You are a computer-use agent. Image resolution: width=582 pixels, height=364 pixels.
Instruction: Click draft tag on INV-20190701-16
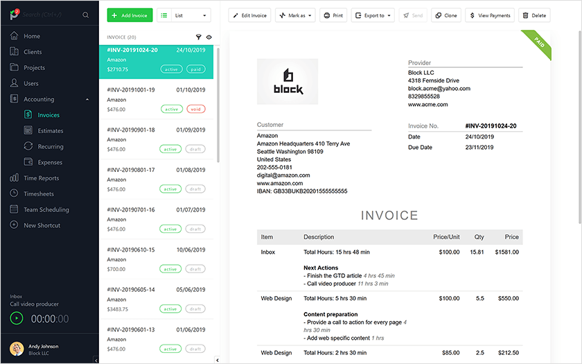click(x=195, y=229)
